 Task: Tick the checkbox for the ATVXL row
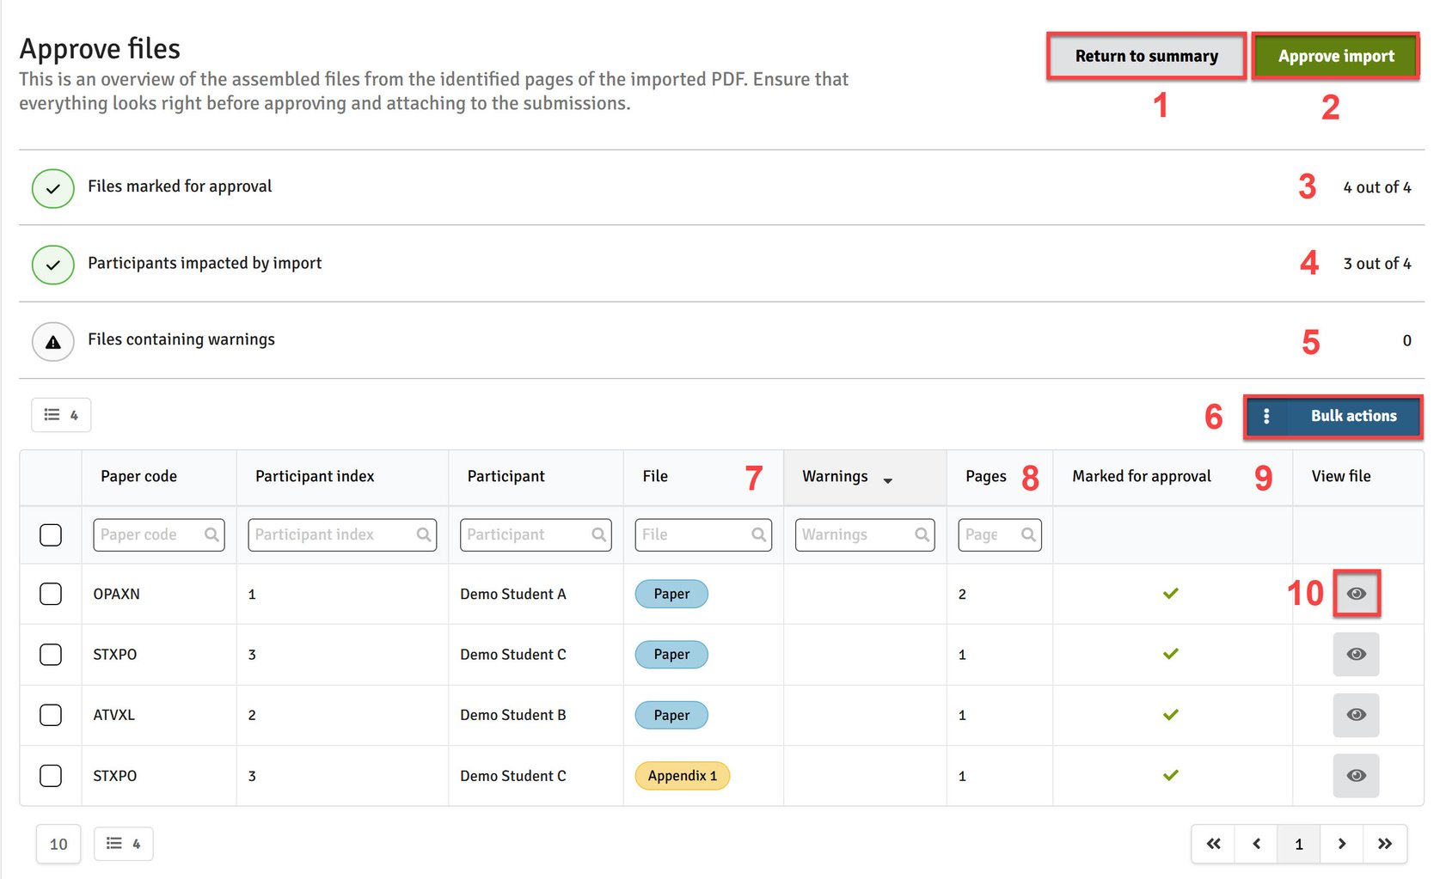click(51, 715)
